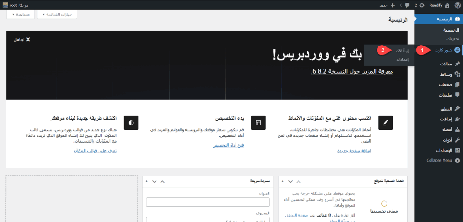The height and width of the screenshot is (222, 463).
Task: Expand the خيارات الشاشة (Screen Options) dropdown
Action: 57,14
